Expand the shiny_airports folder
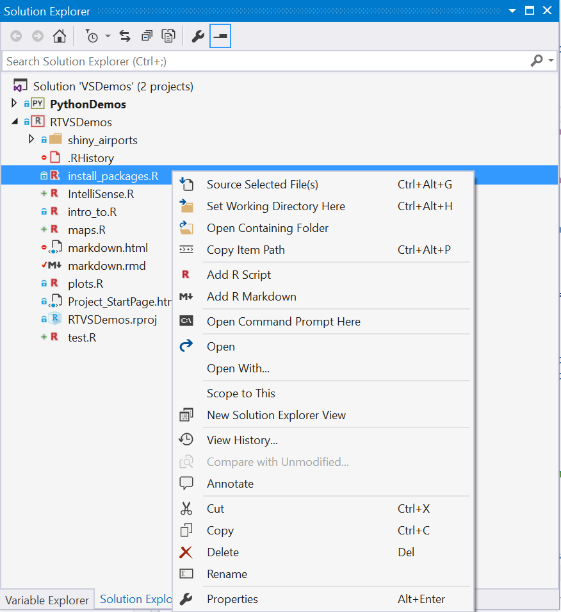 pos(31,139)
